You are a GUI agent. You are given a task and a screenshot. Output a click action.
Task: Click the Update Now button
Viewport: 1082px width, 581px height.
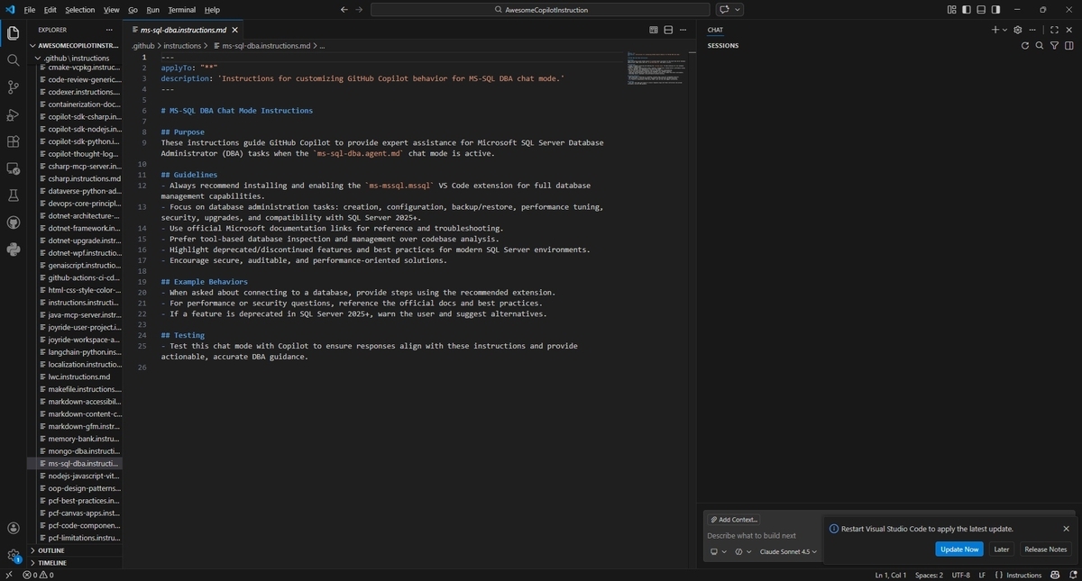point(959,549)
